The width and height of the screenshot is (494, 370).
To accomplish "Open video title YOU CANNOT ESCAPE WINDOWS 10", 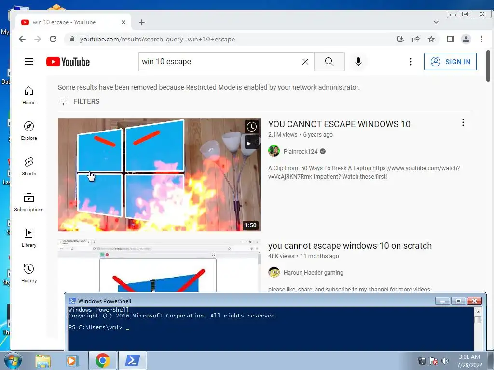I will (x=339, y=124).
